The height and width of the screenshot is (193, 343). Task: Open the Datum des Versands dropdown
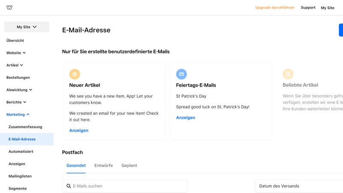pyautogui.click(x=299, y=186)
